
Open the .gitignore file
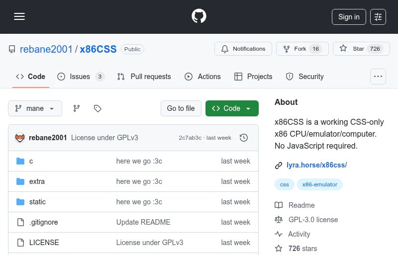point(43,222)
